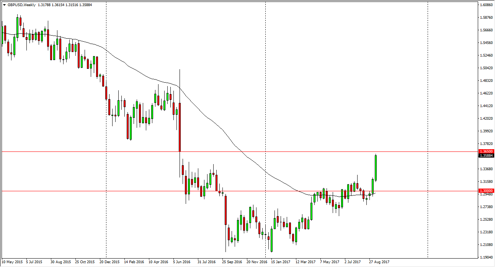This screenshot has width=495, height=267.
Task: Expand the chart symbol dropdown arrow beside GBPUSD
Action: point(4,5)
